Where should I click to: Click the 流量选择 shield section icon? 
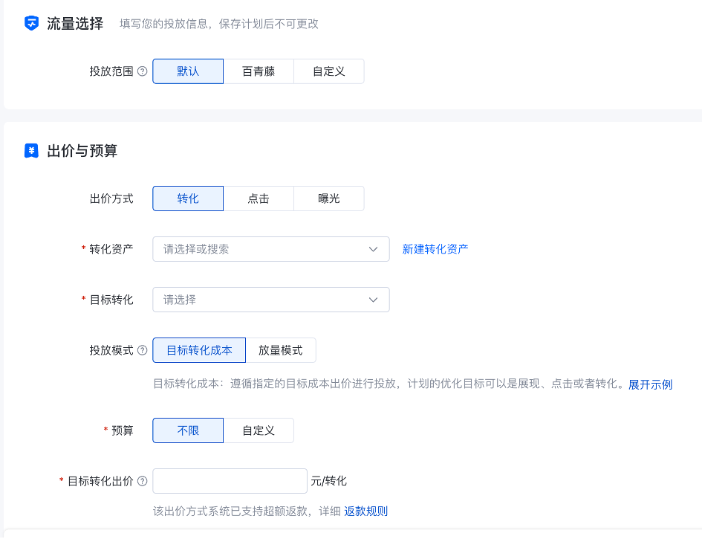(x=31, y=24)
